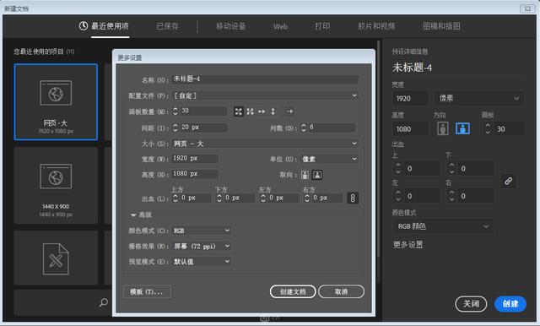Click the 右方 bleed stepper in dialog
Screen dimensions: 540x326
click(307, 198)
